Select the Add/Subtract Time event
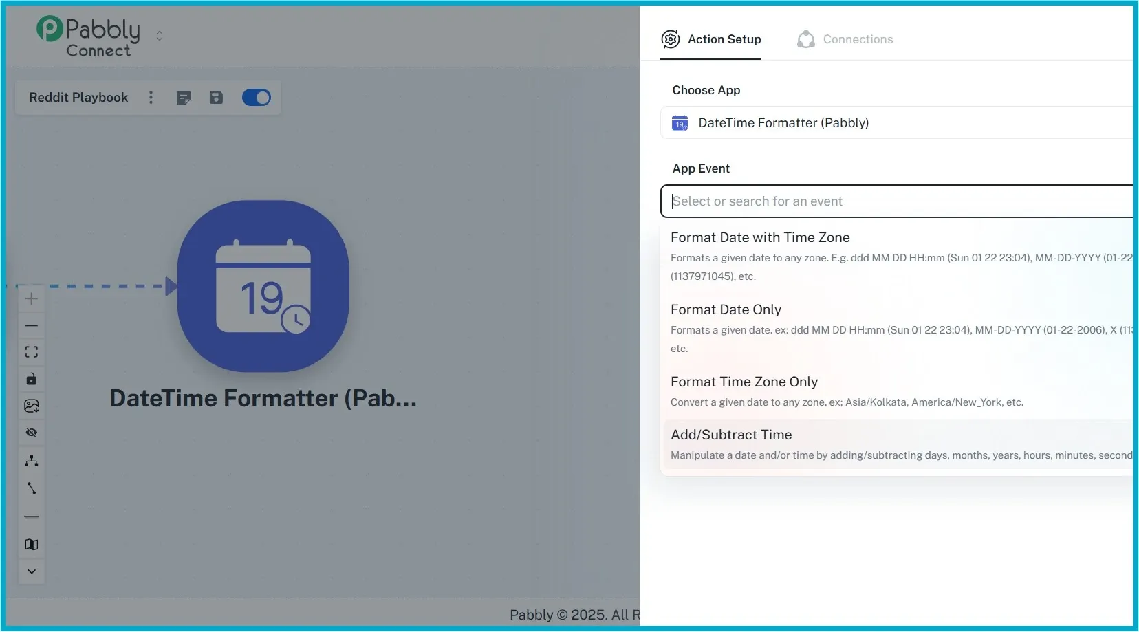Screen dimensions: 1139x632 (731, 435)
